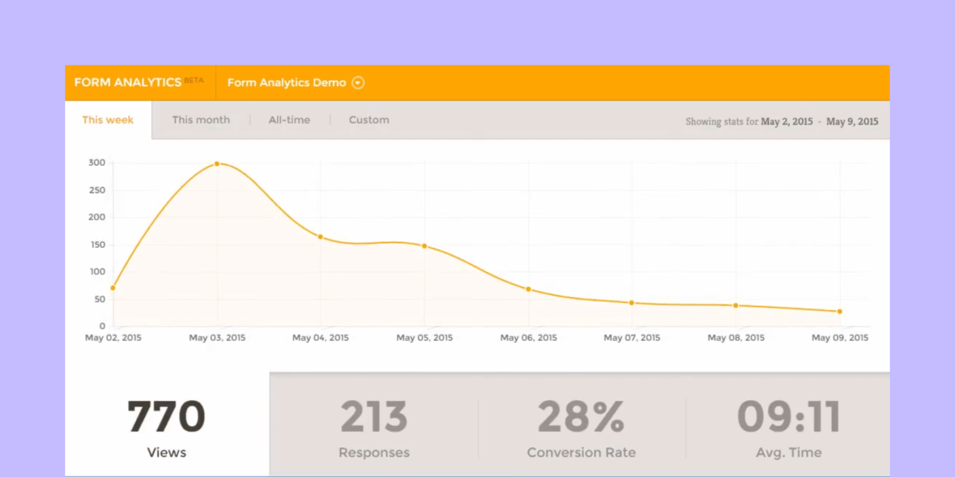Screen dimensions: 955x477
Task: Select the May 02 data point on chart
Action: pyautogui.click(x=113, y=288)
